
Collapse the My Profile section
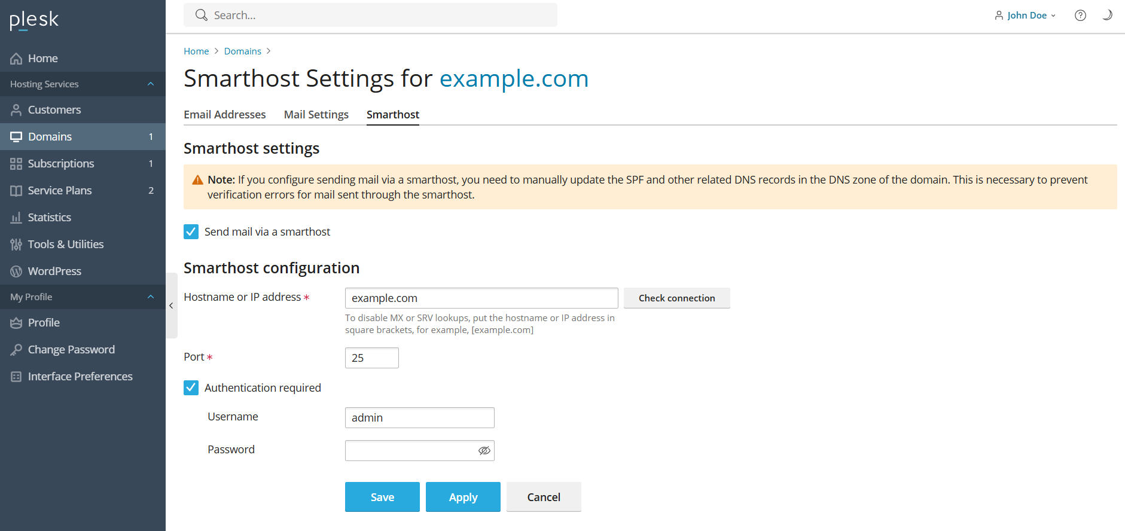coord(151,297)
